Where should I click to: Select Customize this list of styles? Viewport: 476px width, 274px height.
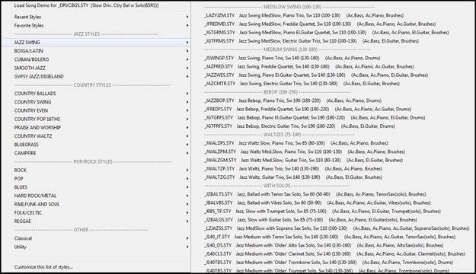click(x=43, y=267)
